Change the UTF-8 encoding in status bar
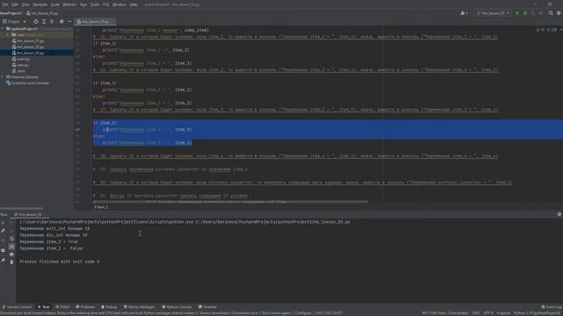 tap(488, 312)
